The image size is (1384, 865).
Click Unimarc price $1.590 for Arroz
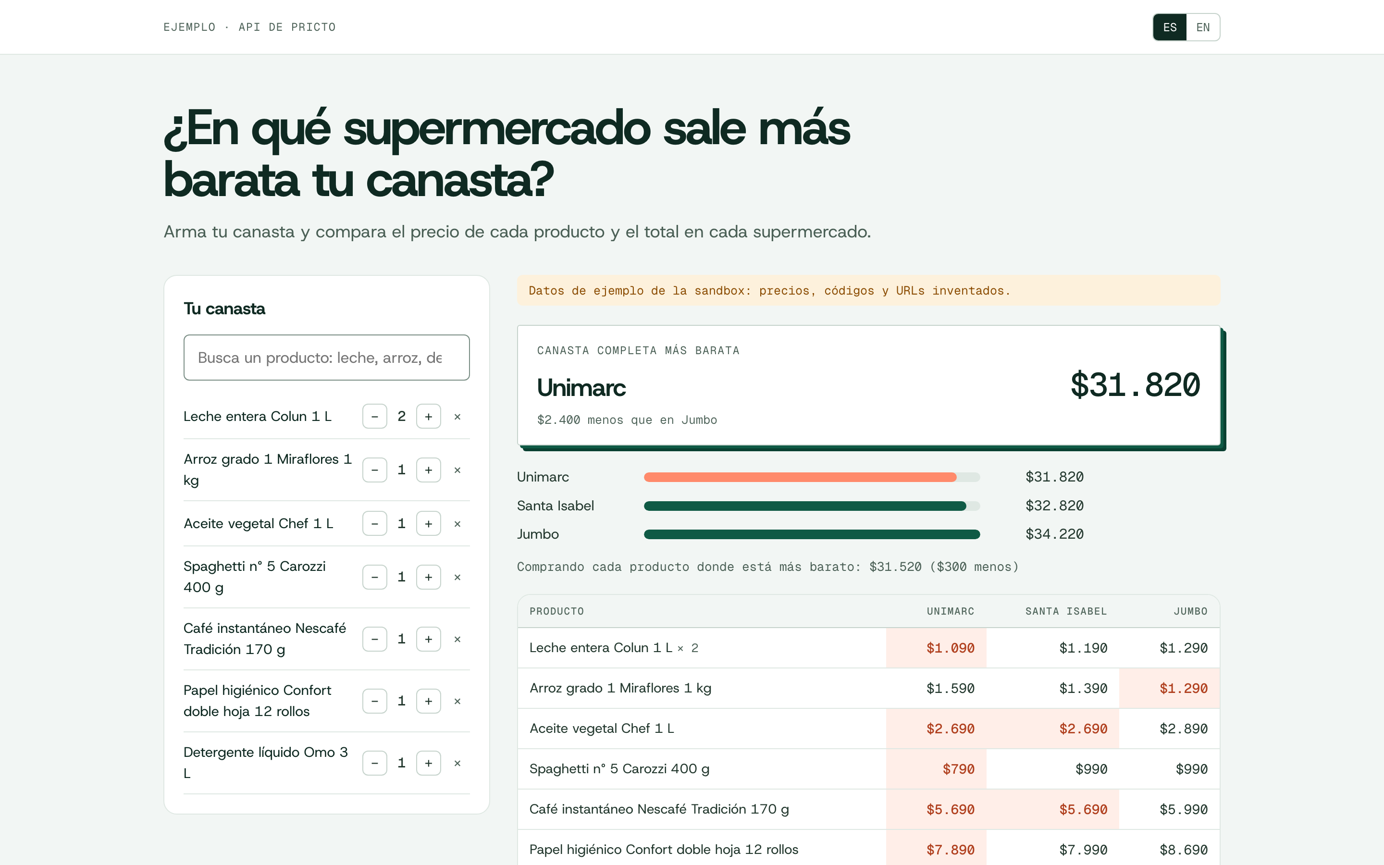[x=950, y=688]
